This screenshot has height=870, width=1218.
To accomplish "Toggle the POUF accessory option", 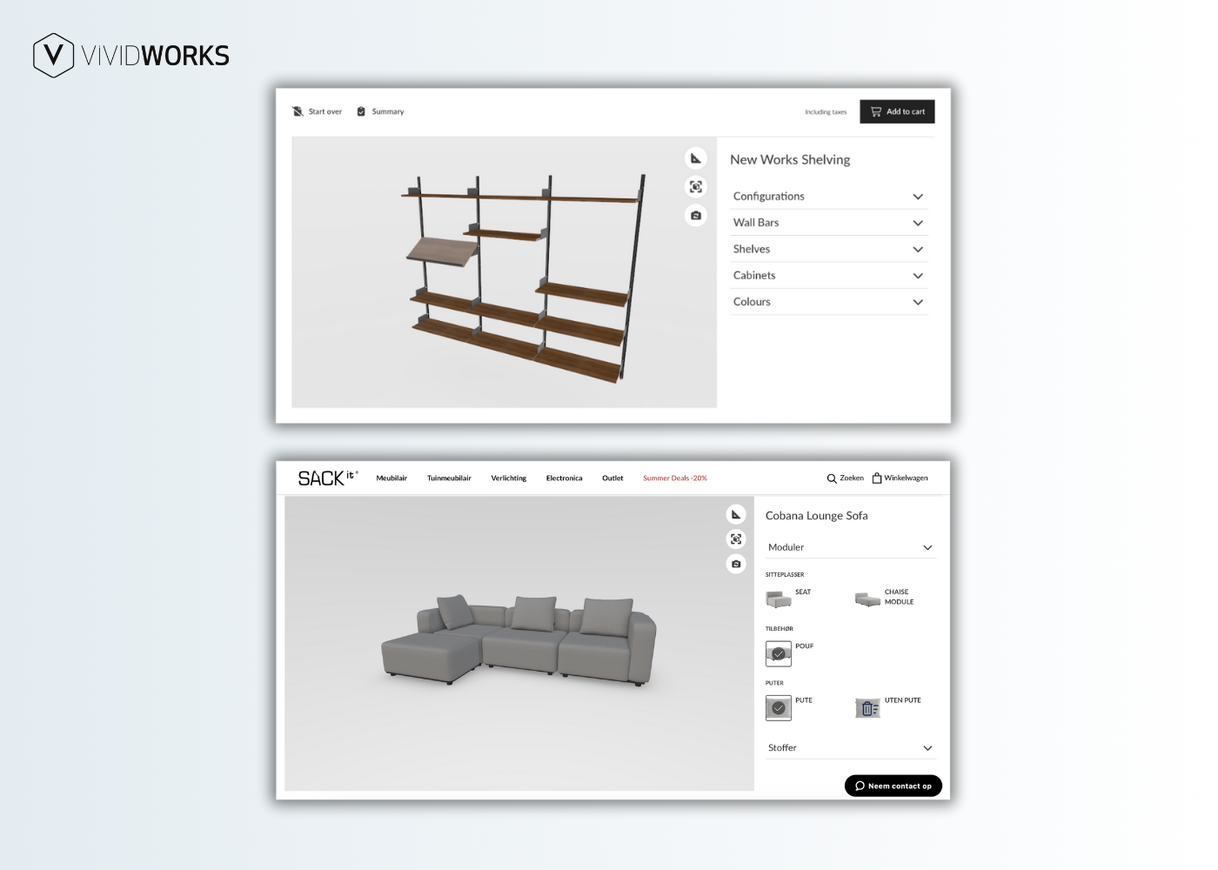I will pyautogui.click(x=779, y=653).
